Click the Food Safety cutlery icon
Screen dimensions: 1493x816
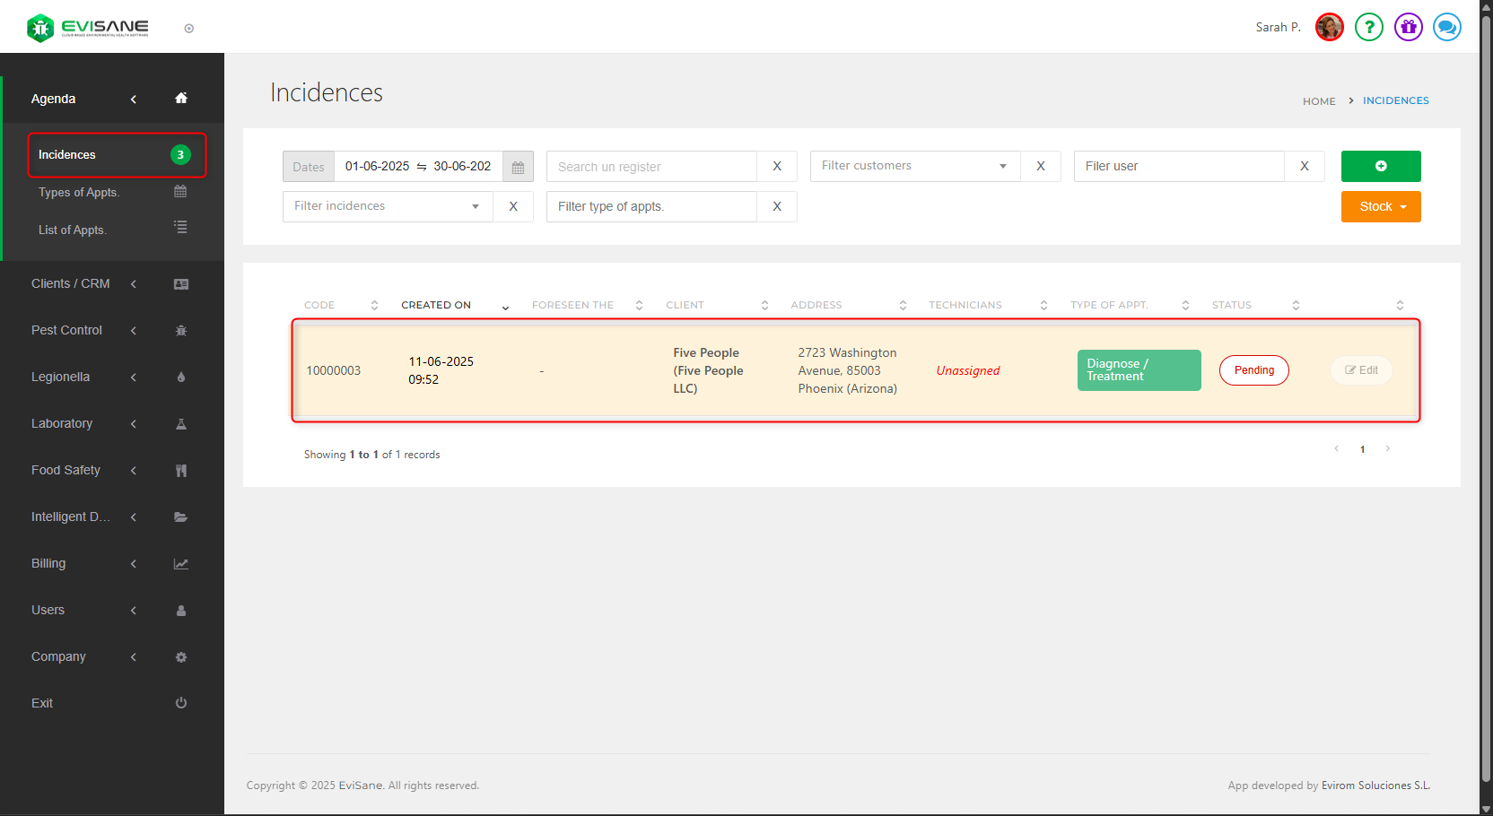[181, 471]
